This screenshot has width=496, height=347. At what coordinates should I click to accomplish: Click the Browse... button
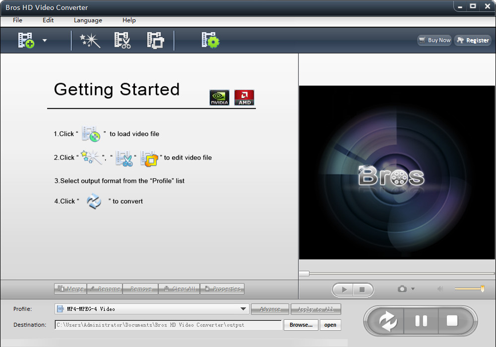pos(301,325)
